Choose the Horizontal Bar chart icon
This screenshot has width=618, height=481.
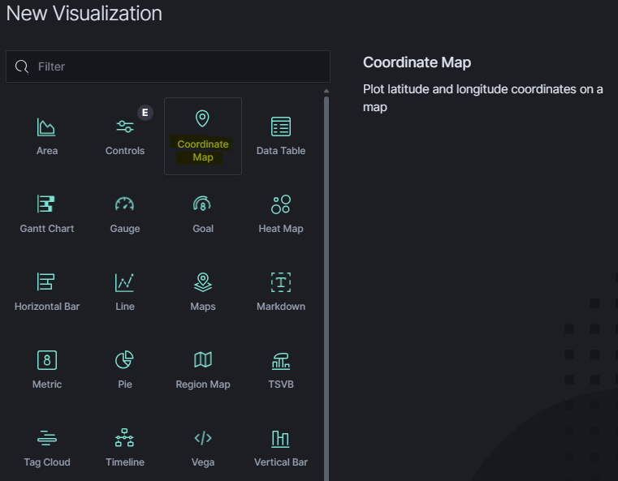pos(47,282)
